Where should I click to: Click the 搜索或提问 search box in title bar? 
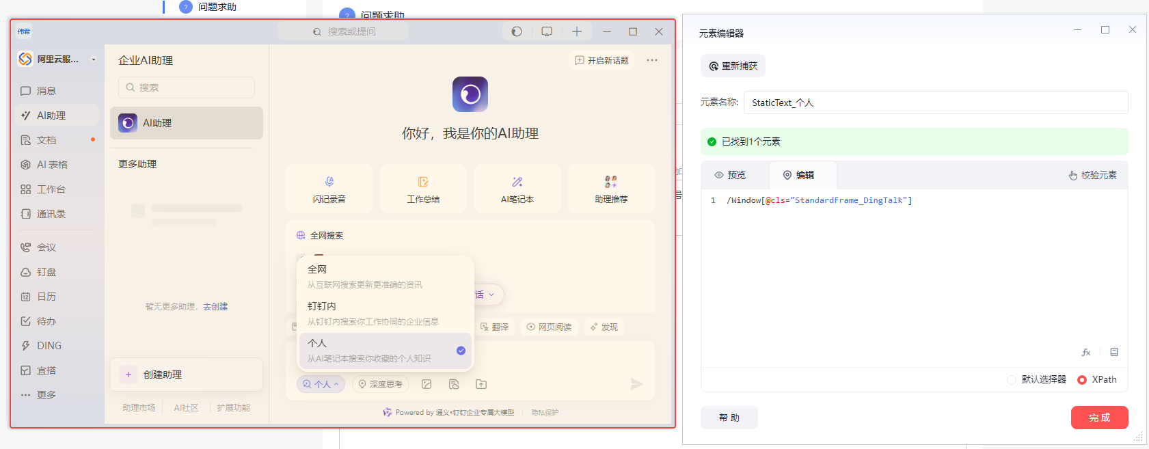tap(343, 31)
